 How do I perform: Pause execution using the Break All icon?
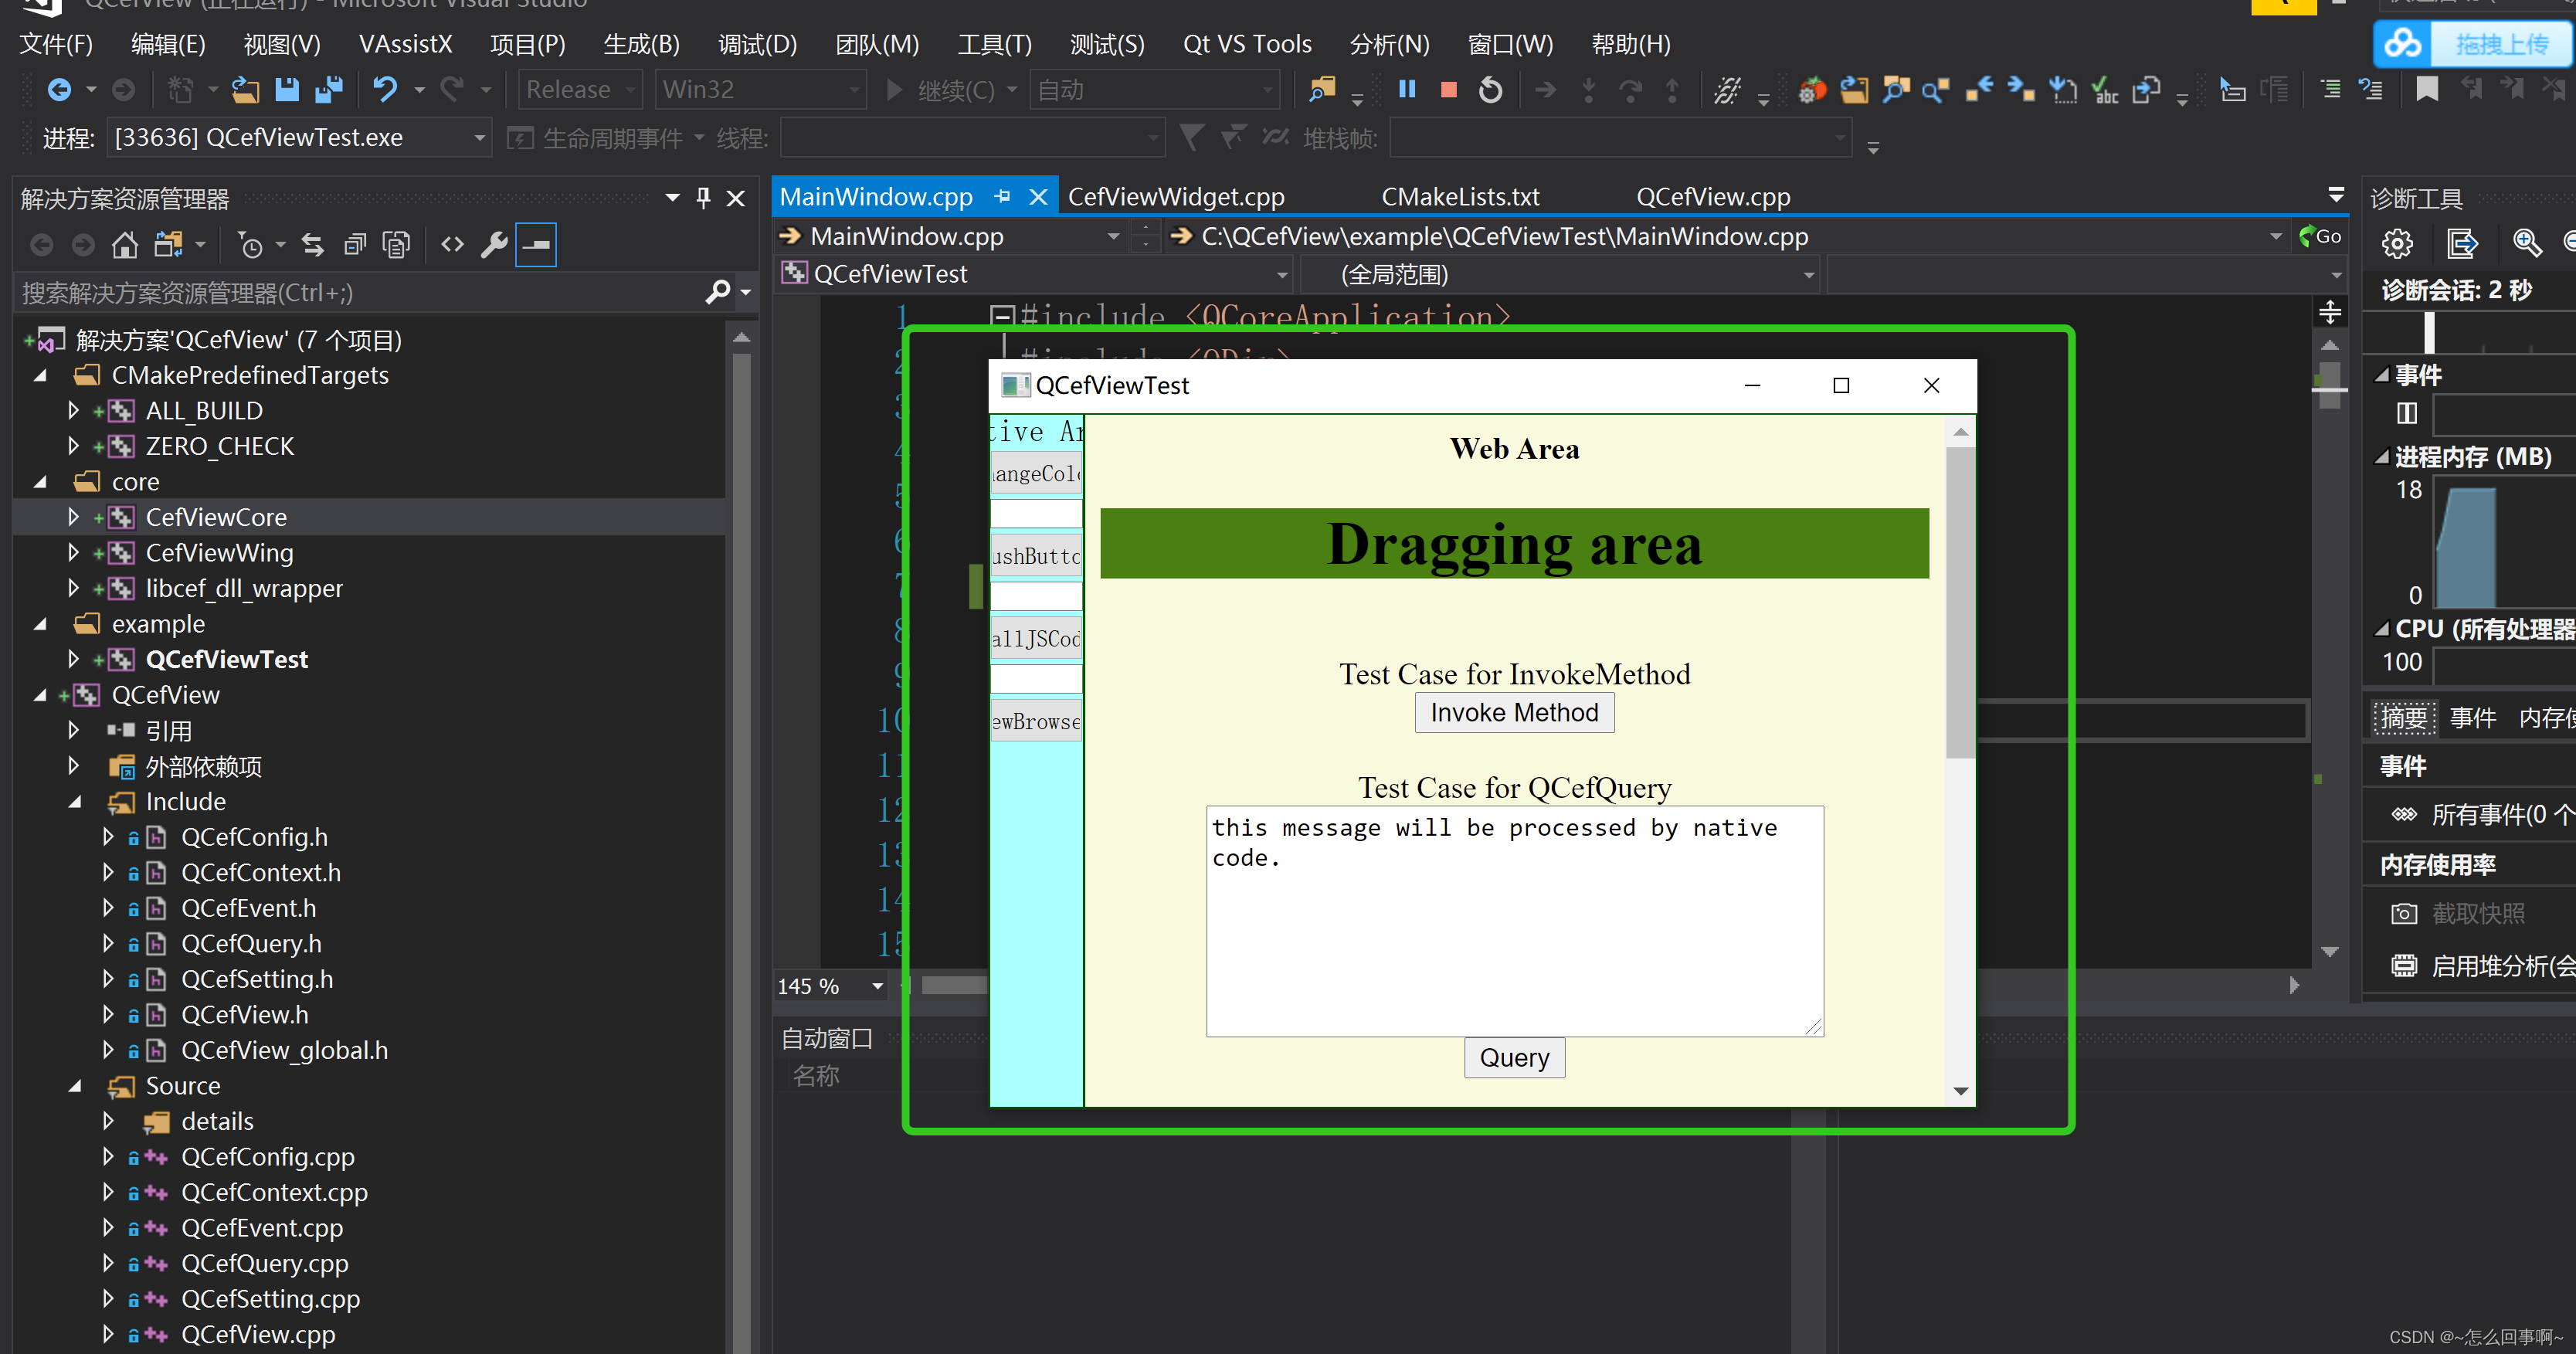1406,89
